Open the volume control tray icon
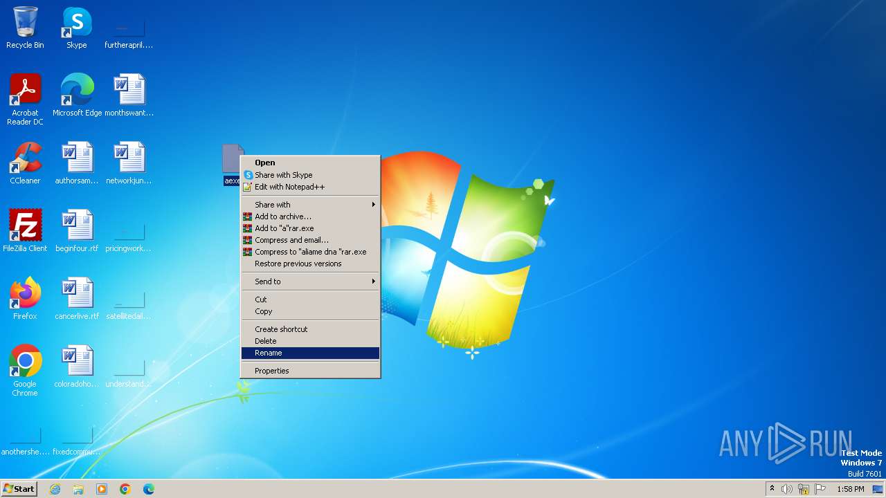886x498 pixels. (787, 489)
